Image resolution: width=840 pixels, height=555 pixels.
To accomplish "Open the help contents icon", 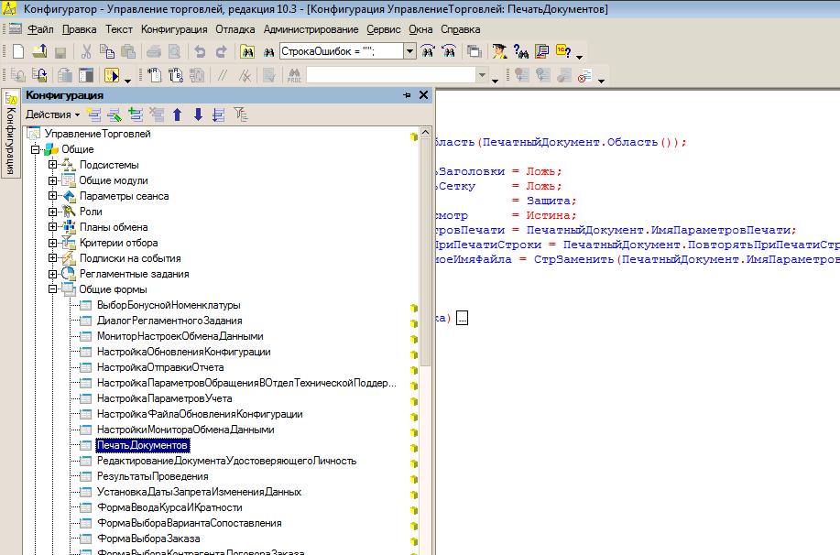I will click(x=541, y=51).
